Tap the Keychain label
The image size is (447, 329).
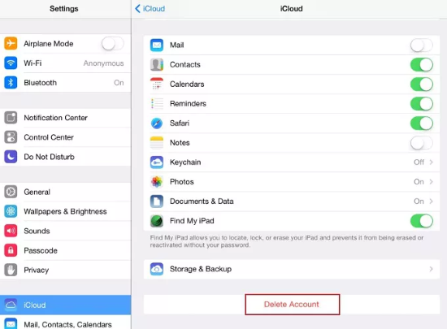185,162
